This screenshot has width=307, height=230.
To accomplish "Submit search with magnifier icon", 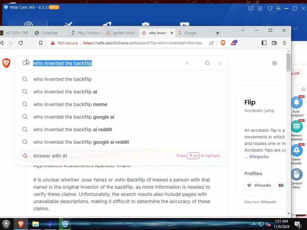I will [207, 63].
